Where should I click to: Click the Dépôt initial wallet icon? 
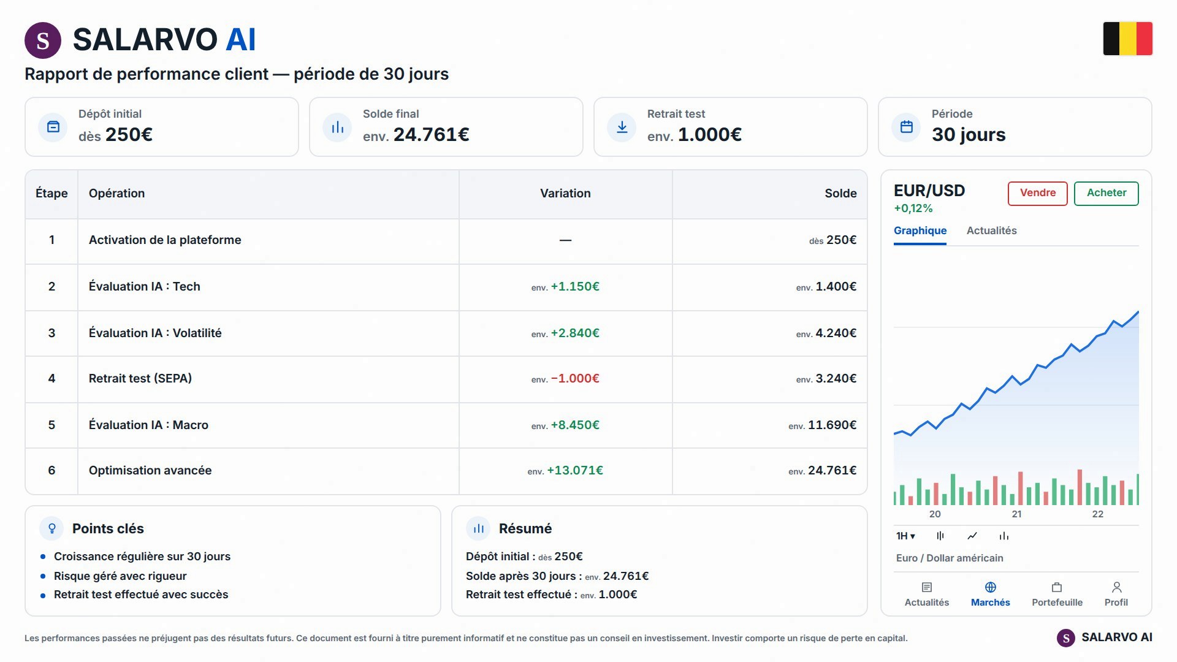point(53,127)
